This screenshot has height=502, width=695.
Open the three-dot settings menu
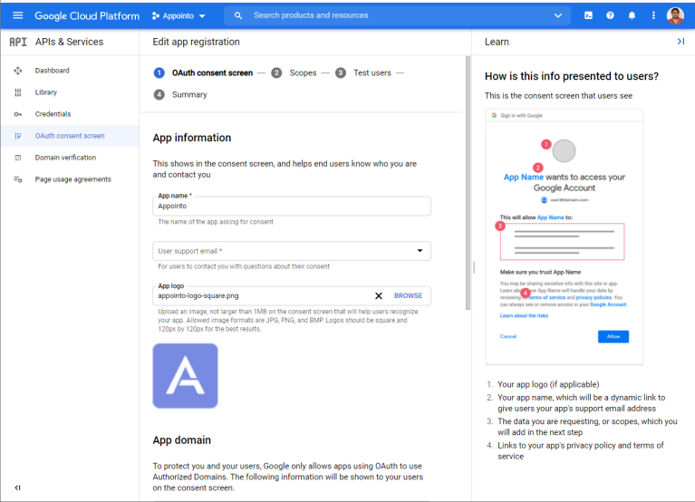(x=653, y=15)
